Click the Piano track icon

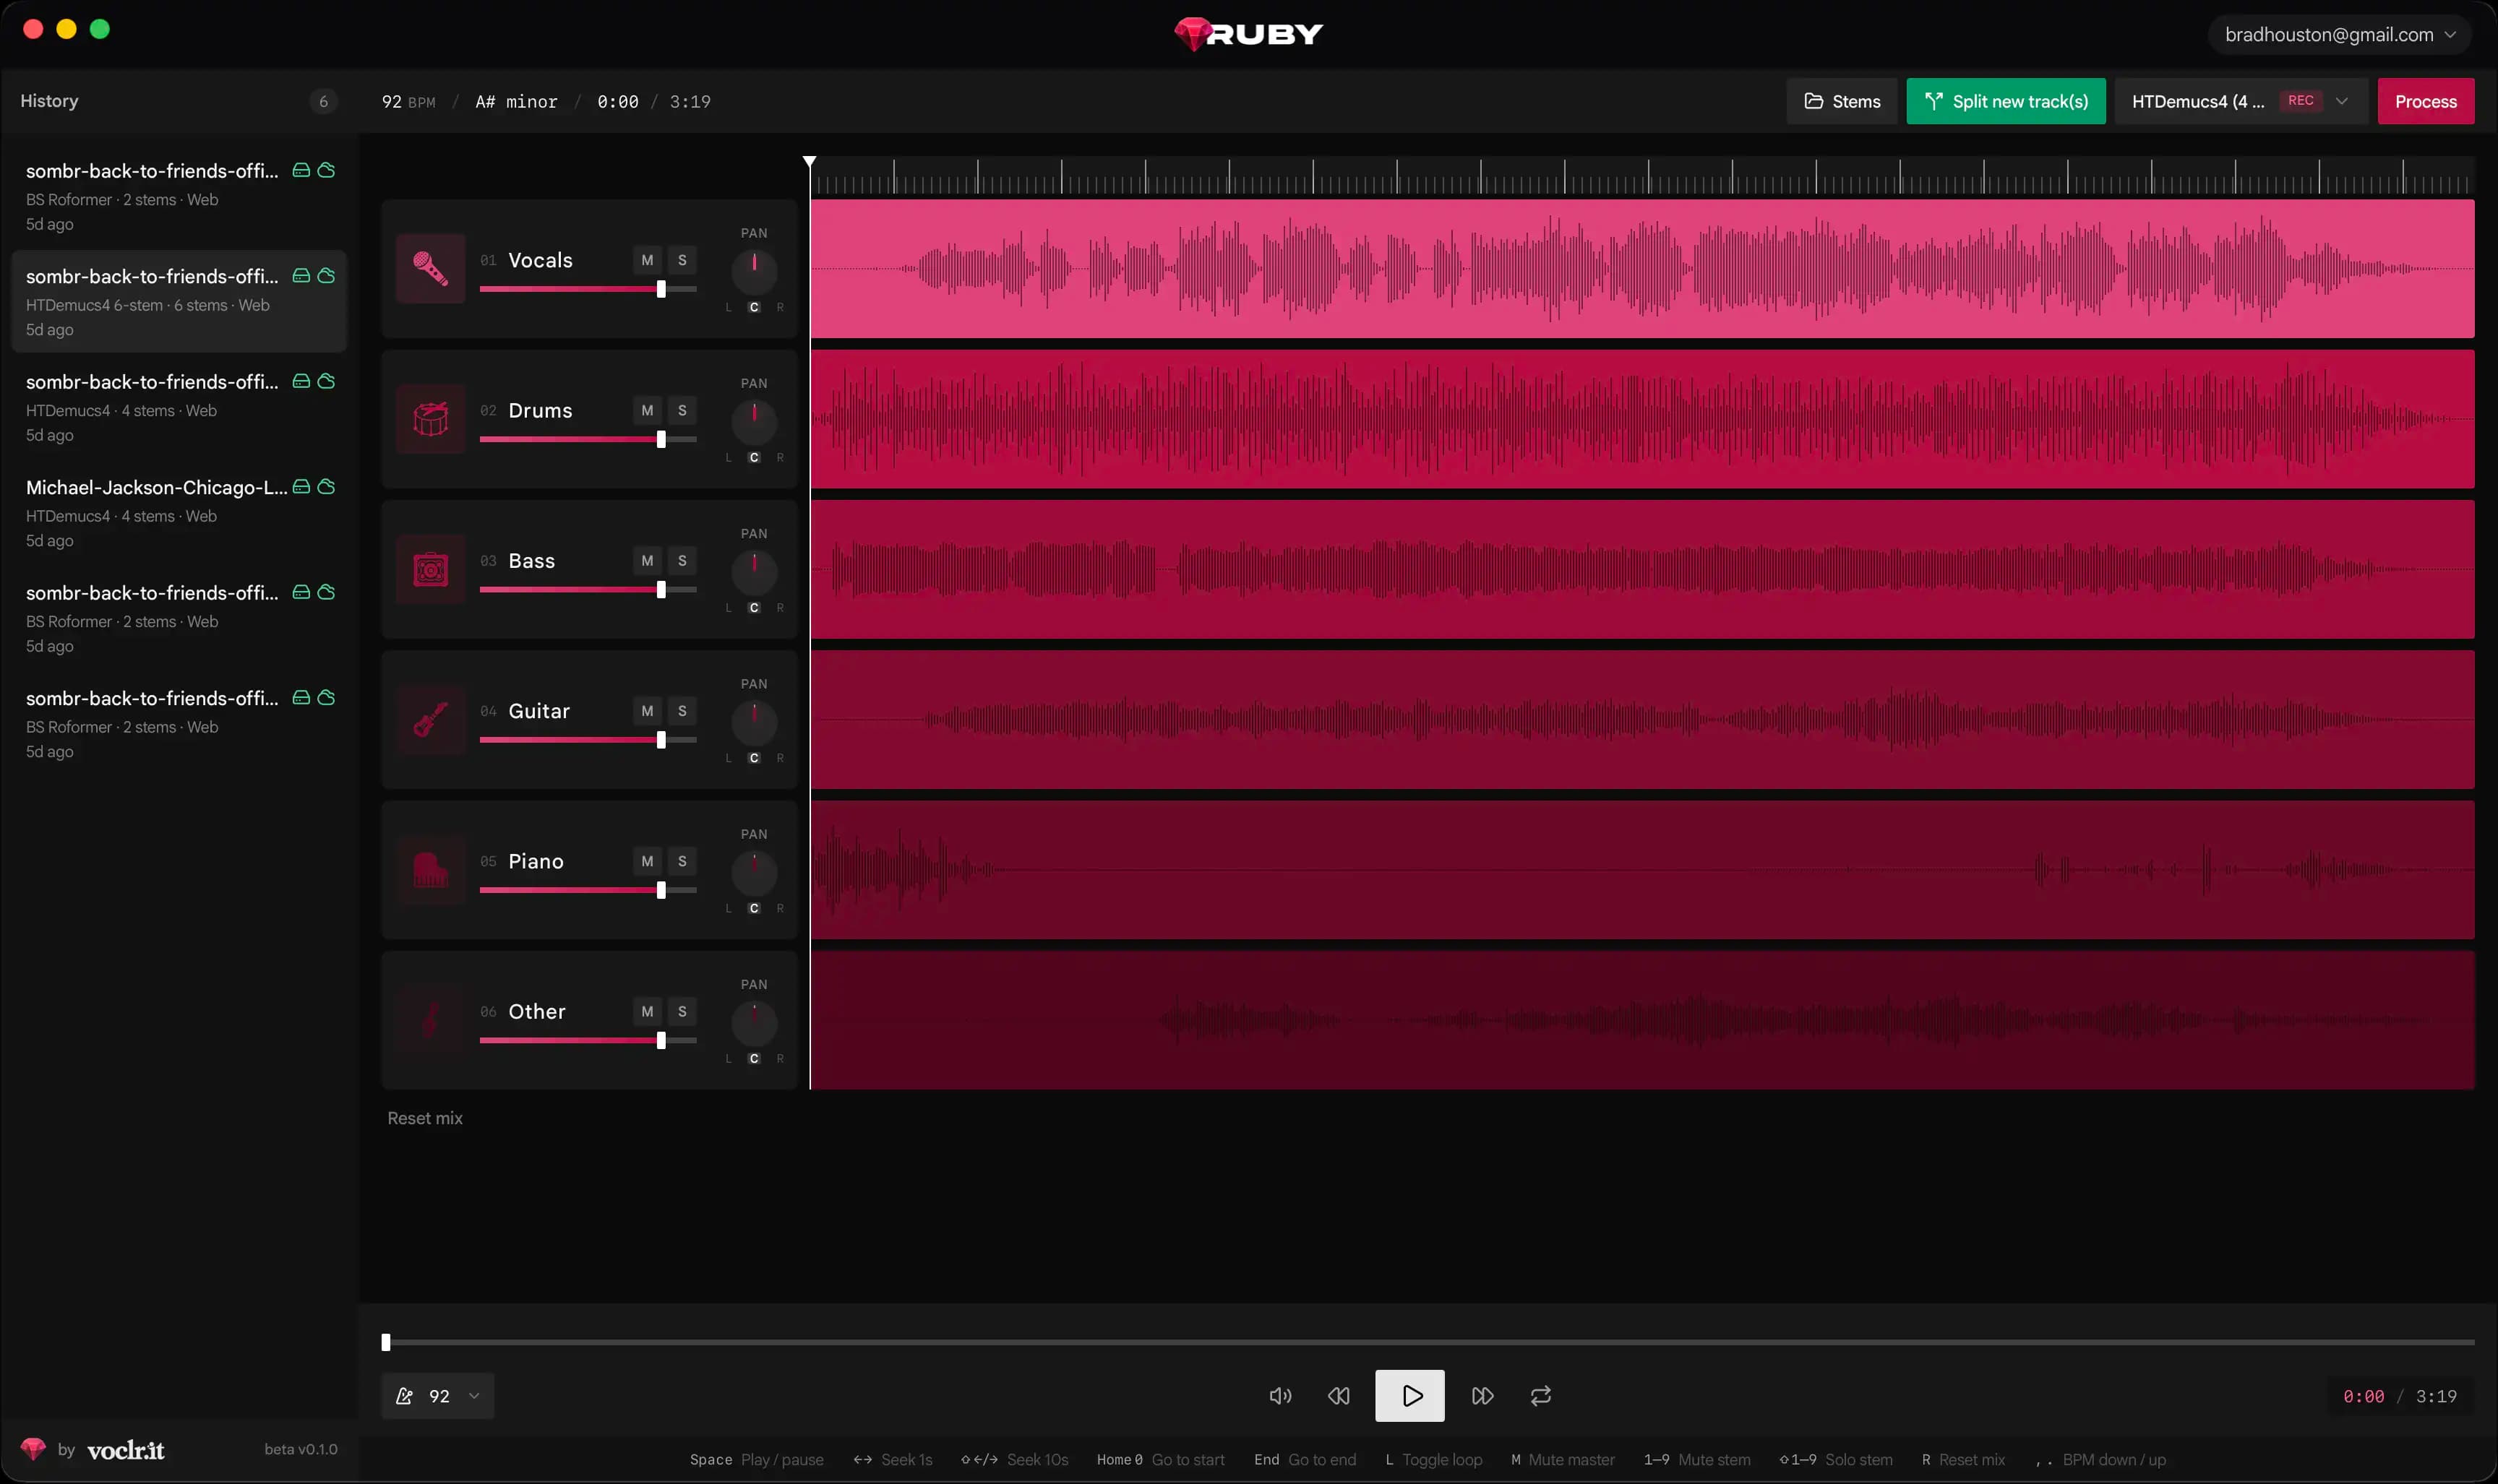[x=430, y=870]
